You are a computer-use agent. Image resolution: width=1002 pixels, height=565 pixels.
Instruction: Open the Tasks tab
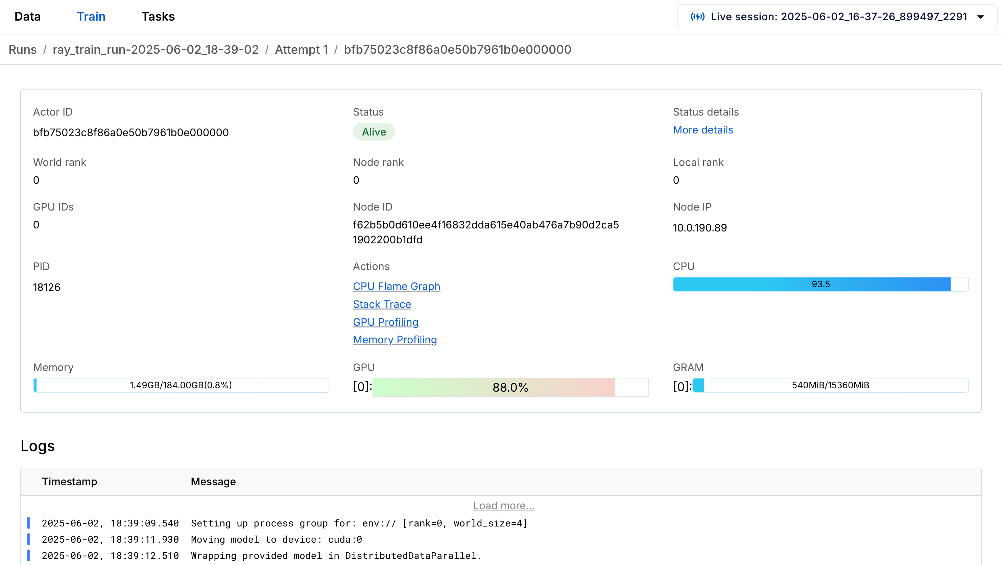click(x=158, y=17)
